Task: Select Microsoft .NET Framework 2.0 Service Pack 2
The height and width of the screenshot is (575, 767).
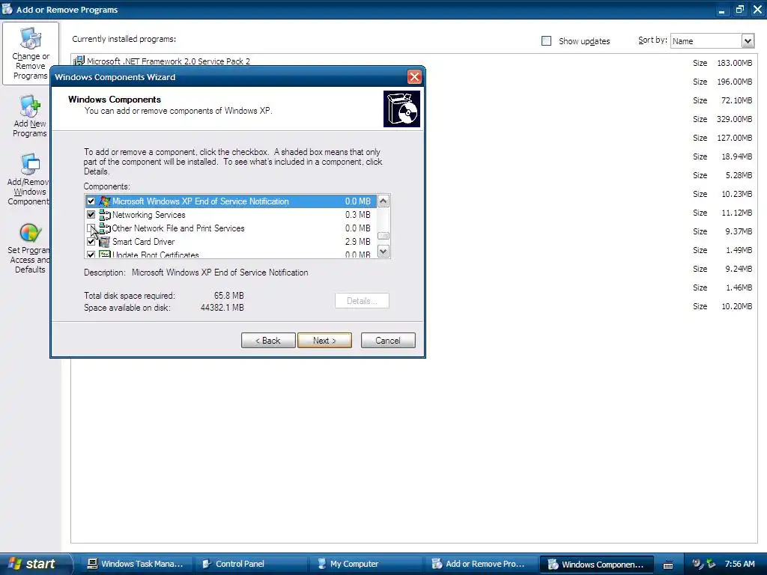Action: [169, 61]
